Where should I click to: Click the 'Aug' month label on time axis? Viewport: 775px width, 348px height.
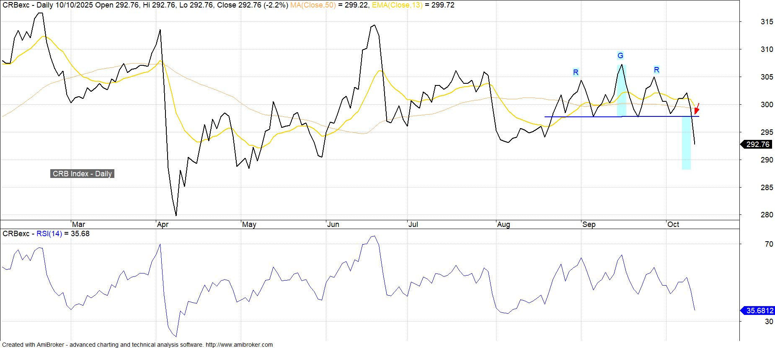click(504, 224)
